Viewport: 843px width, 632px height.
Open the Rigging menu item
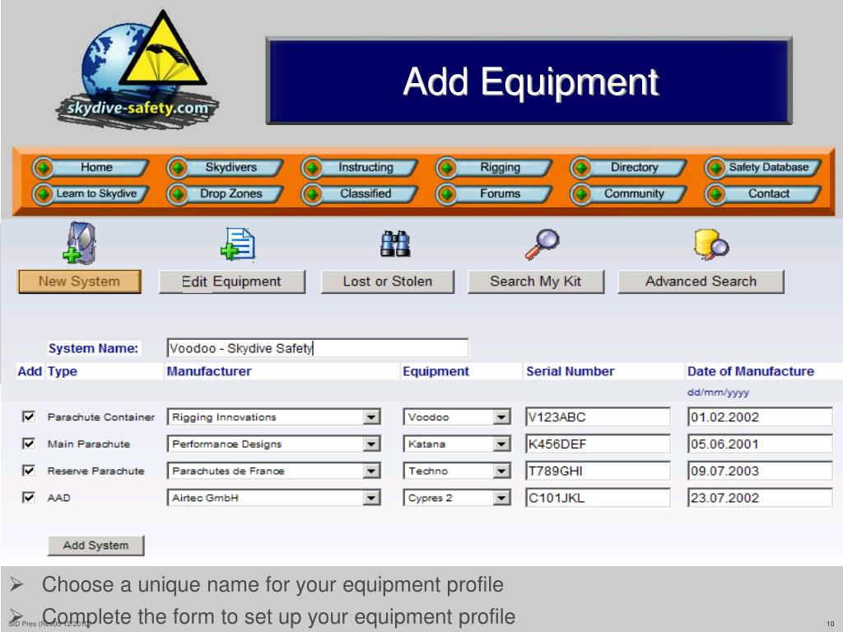(495, 168)
